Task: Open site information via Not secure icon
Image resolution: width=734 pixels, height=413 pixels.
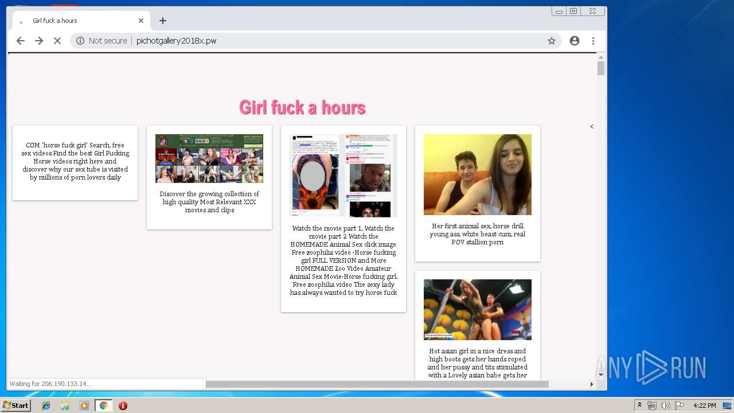Action: pyautogui.click(x=80, y=41)
